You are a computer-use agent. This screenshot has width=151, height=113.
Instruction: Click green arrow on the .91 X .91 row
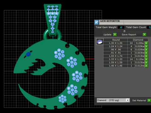click(146, 53)
